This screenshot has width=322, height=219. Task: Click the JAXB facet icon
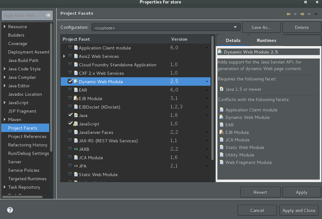coord(76,149)
